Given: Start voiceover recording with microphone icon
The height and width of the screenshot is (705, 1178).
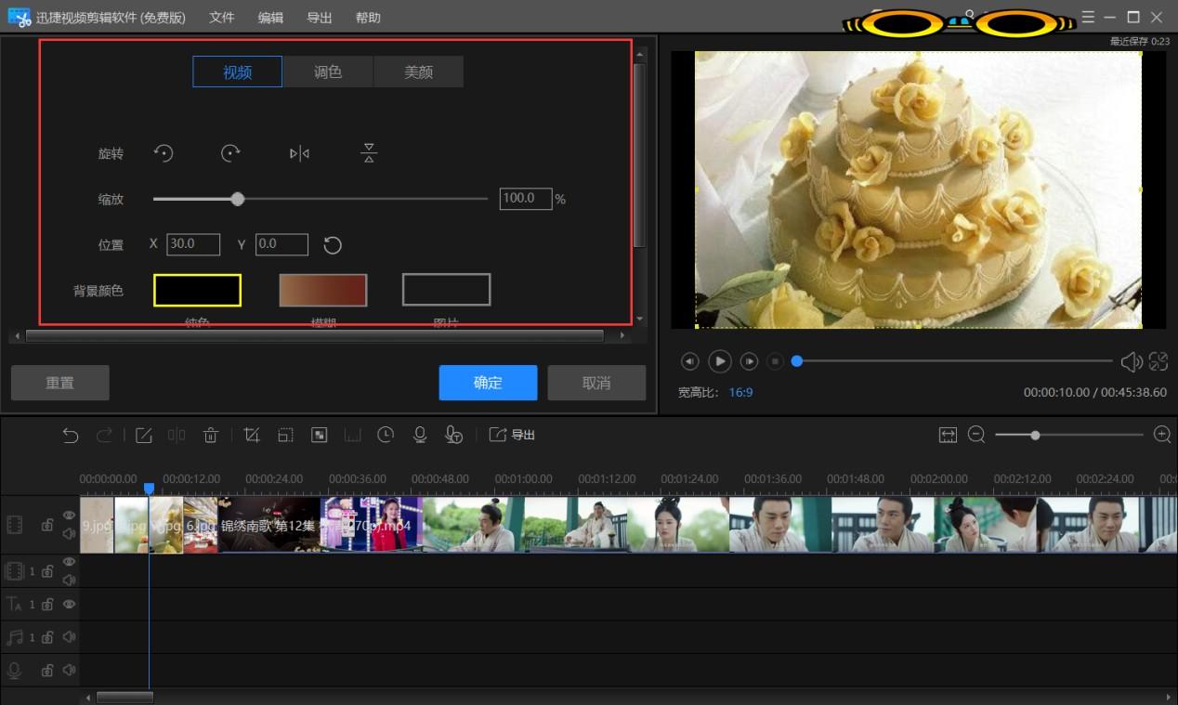Looking at the screenshot, I should pyautogui.click(x=420, y=435).
